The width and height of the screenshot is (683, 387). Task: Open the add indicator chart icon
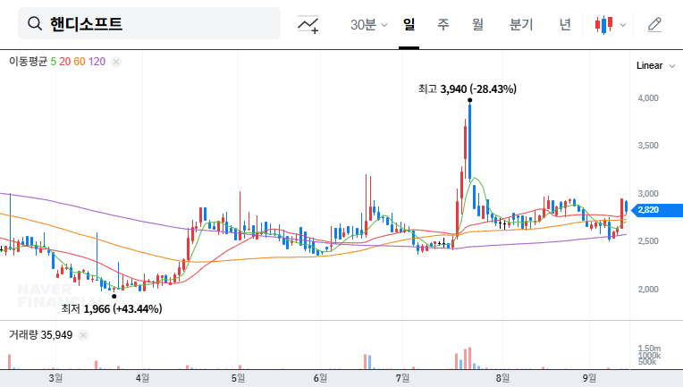(308, 24)
